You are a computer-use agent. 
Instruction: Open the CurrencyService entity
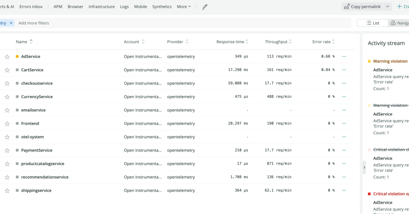point(37,96)
